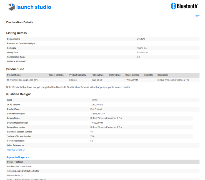Click the Attribute Protocol row
The height and width of the screenshot is (180, 205).
[15, 175]
